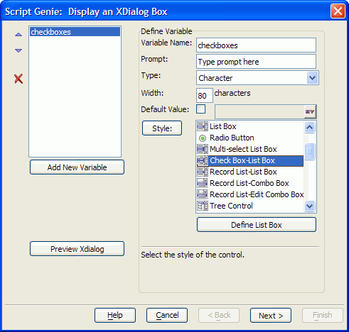The width and height of the screenshot is (349, 332).
Task: Select 'Record List-List Box' style text
Action: [x=243, y=172]
